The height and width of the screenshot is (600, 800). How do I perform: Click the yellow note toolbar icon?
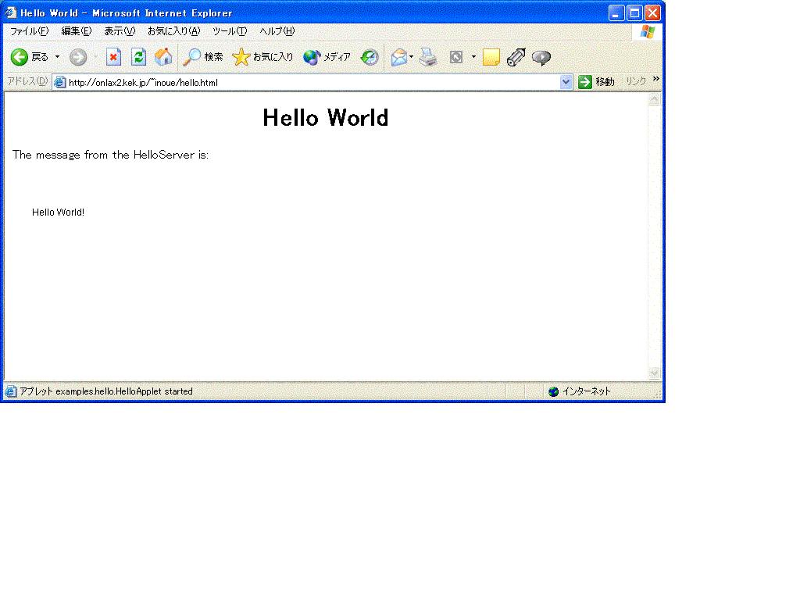[491, 57]
